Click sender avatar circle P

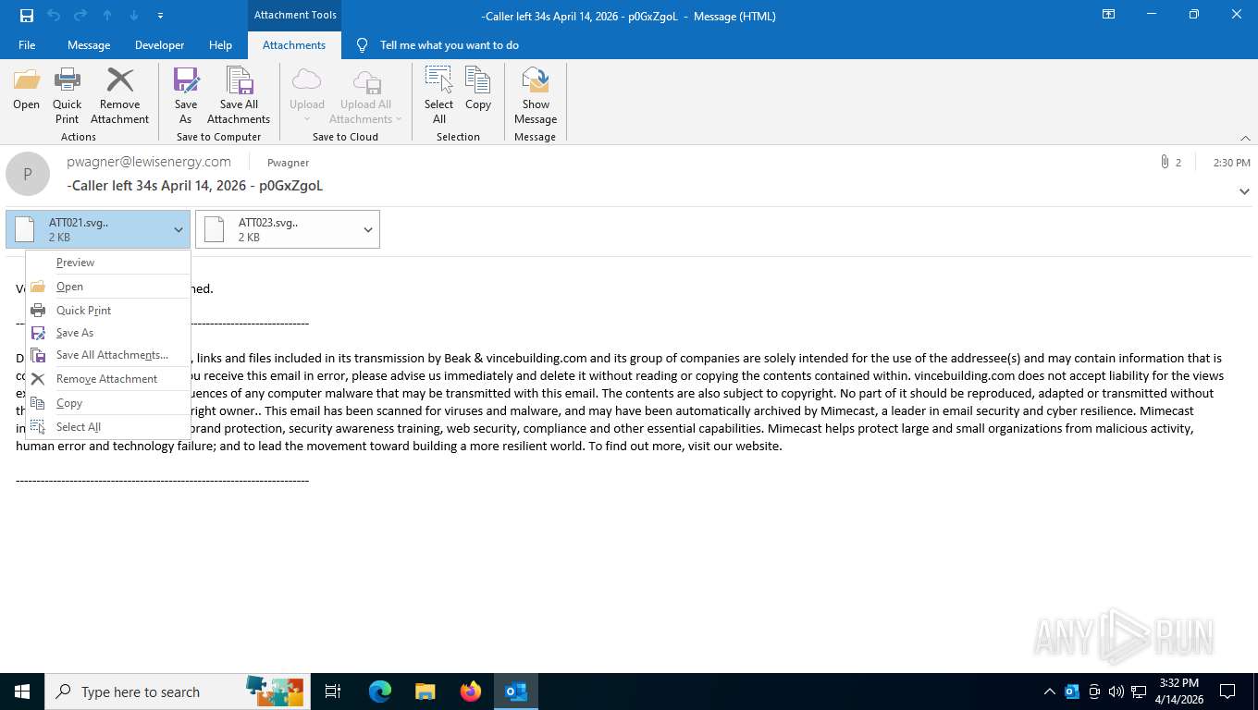[x=28, y=174]
